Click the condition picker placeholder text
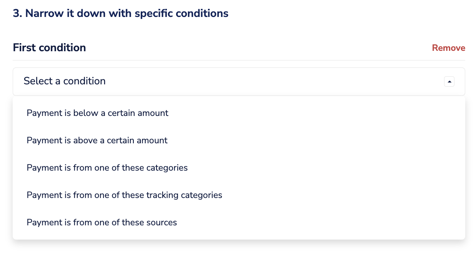This screenshot has width=476, height=255. (65, 81)
